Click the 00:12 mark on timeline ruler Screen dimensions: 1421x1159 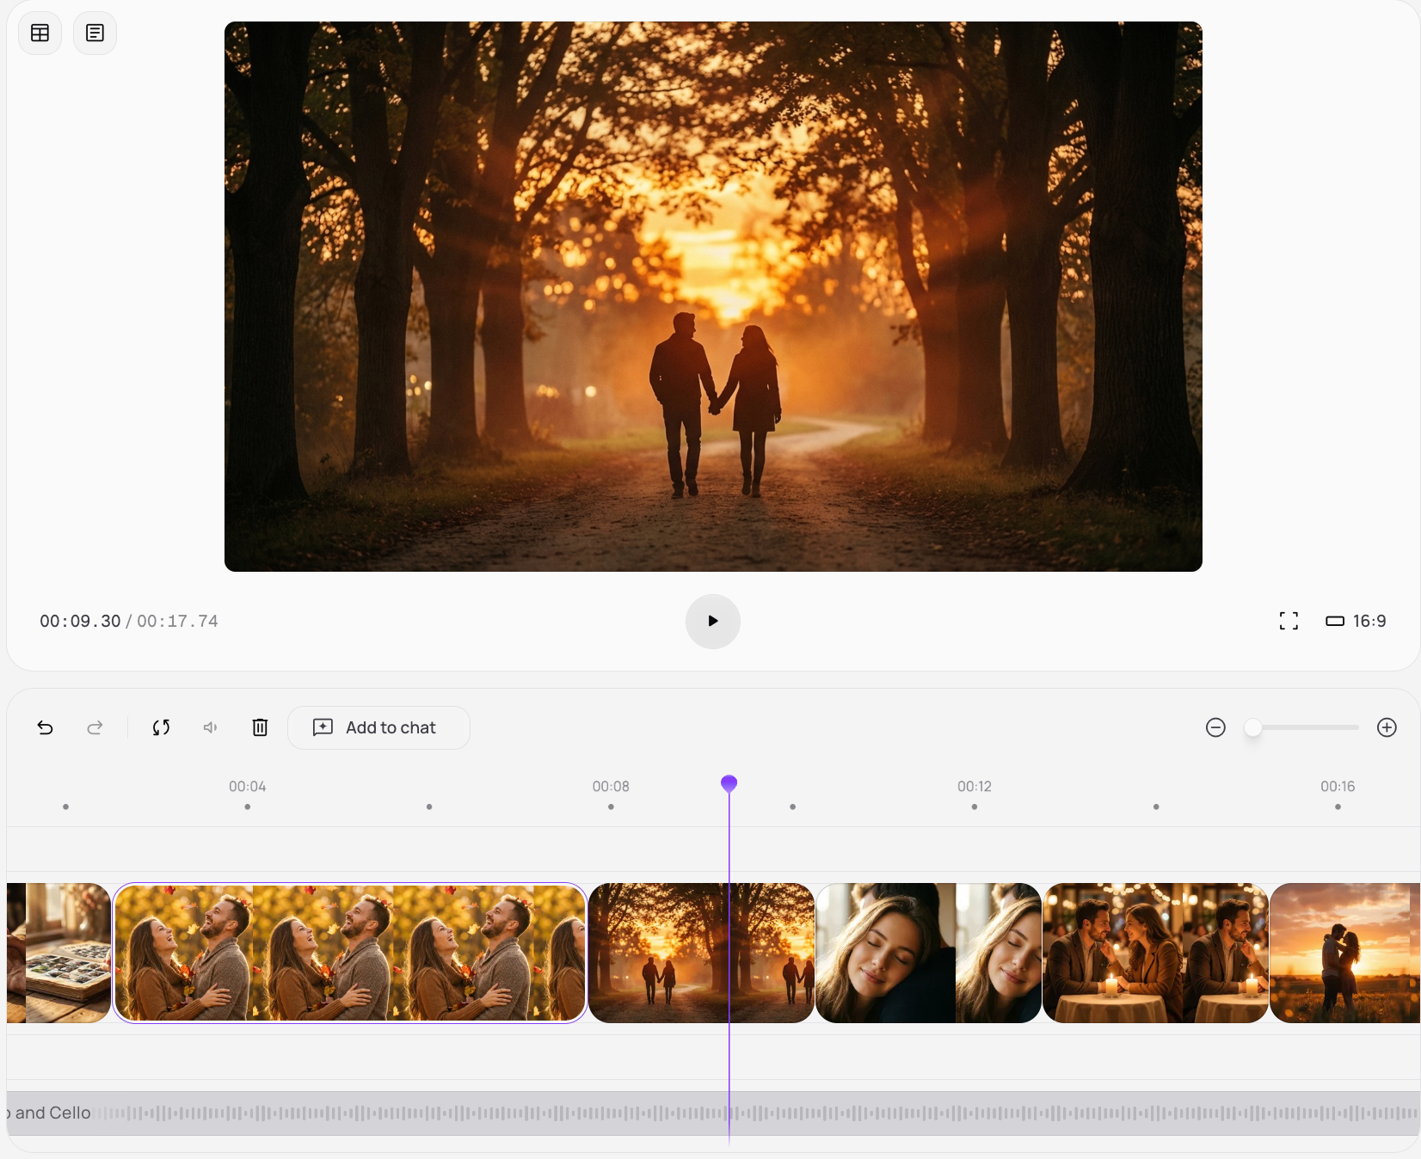974,788
